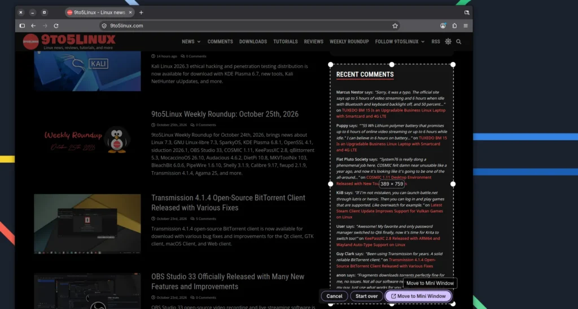
Task: Open the RSS menu link
Action: (x=435, y=42)
